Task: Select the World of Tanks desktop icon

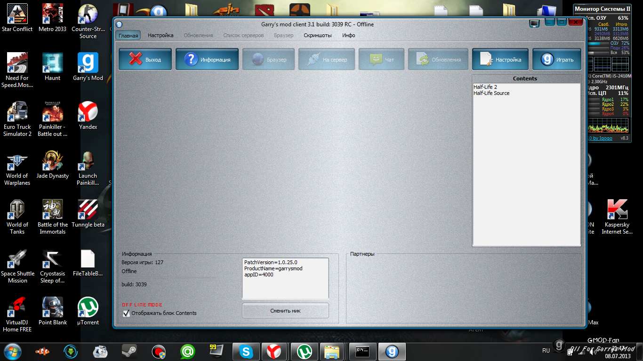Action: coord(17,217)
